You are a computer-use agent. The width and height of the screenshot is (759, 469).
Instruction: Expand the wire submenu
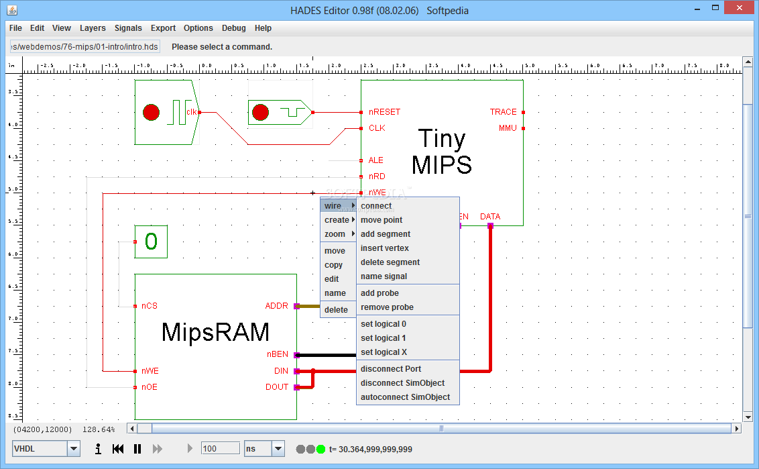coord(339,206)
